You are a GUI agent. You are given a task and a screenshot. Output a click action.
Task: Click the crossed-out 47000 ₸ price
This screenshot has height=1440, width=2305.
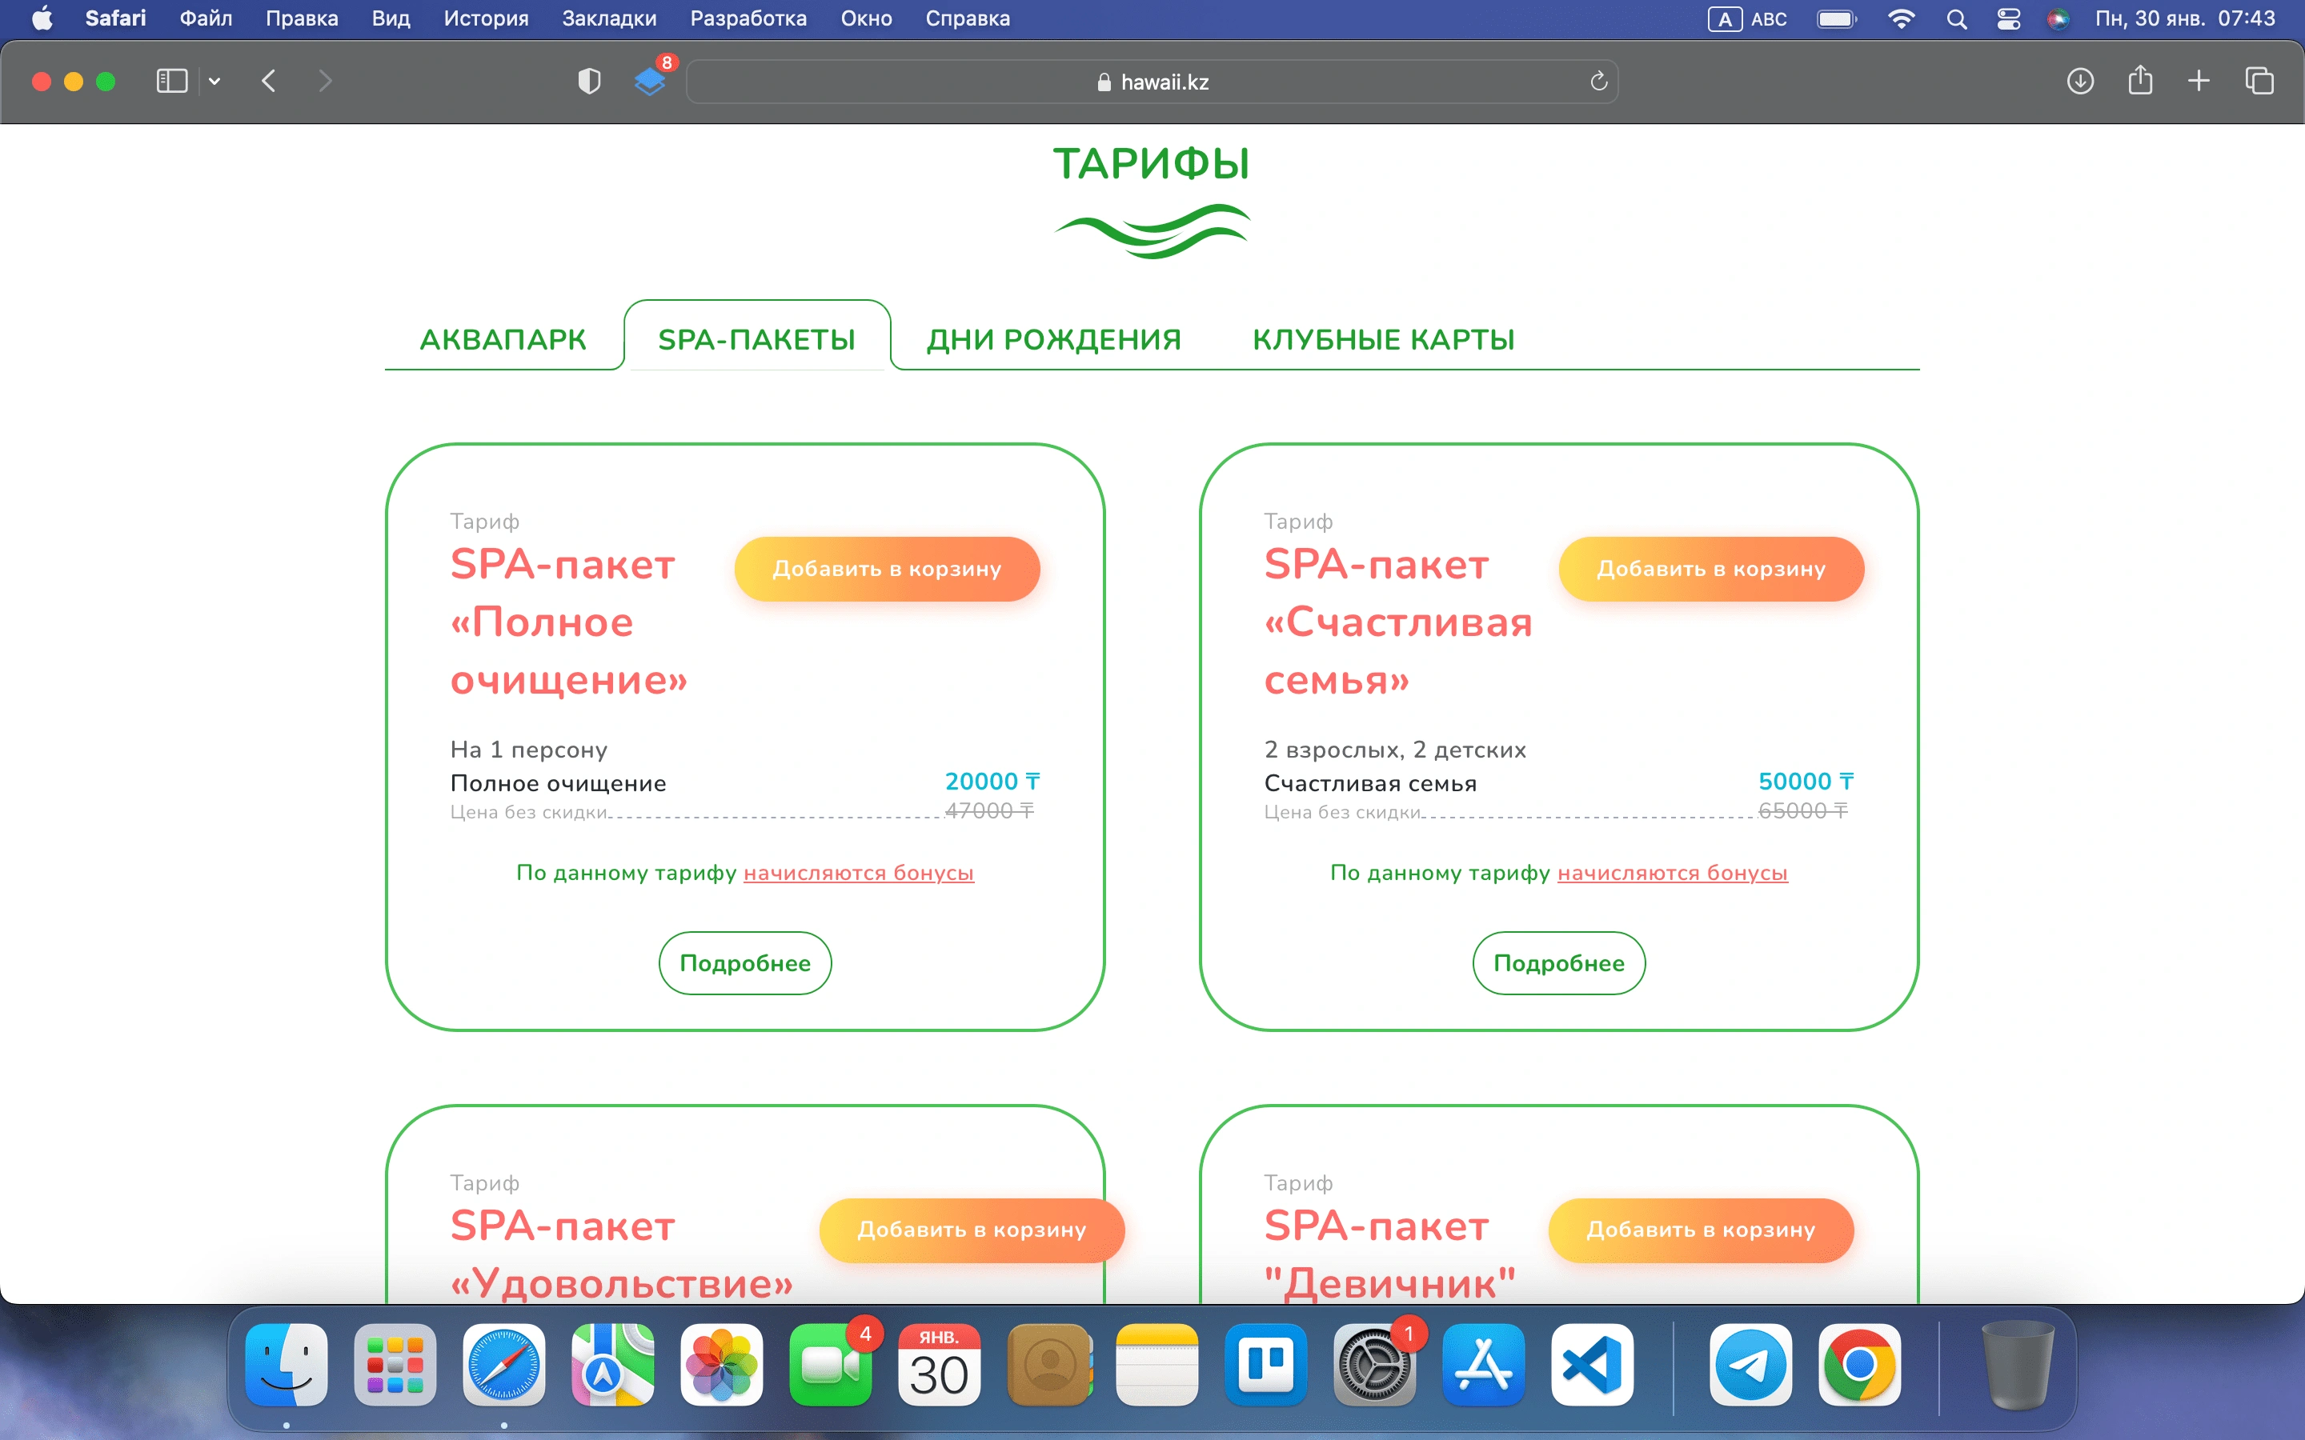(989, 810)
